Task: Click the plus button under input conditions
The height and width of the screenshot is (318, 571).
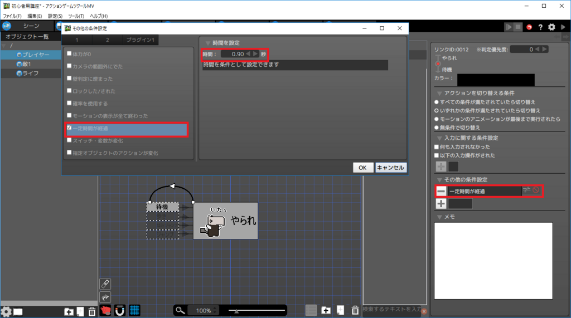Action: pos(441,167)
